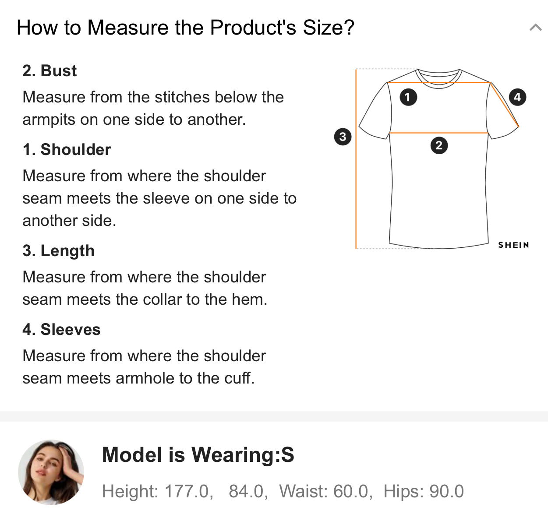Select the "2. Bust" heading
The width and height of the screenshot is (548, 514).
tap(49, 71)
